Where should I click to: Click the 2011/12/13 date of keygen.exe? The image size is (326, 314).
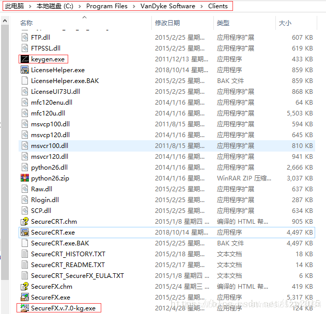tap(181, 59)
